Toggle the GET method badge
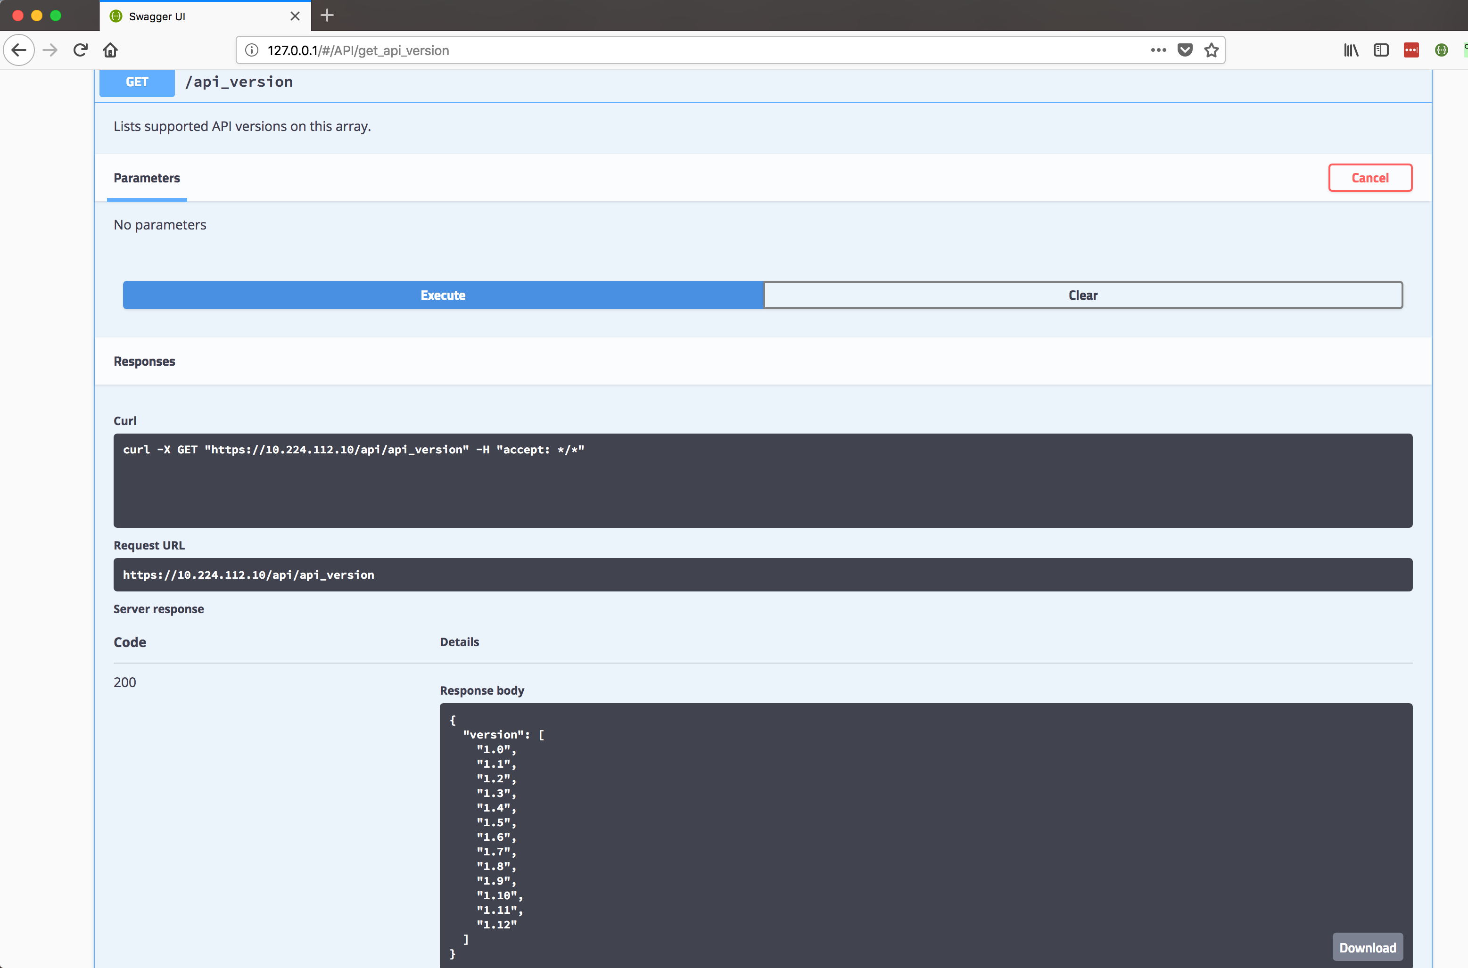This screenshot has height=968, width=1468. click(x=137, y=82)
